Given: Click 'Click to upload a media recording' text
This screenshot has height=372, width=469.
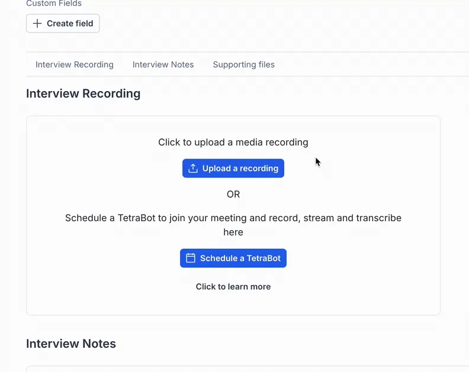Looking at the screenshot, I should pyautogui.click(x=233, y=142).
